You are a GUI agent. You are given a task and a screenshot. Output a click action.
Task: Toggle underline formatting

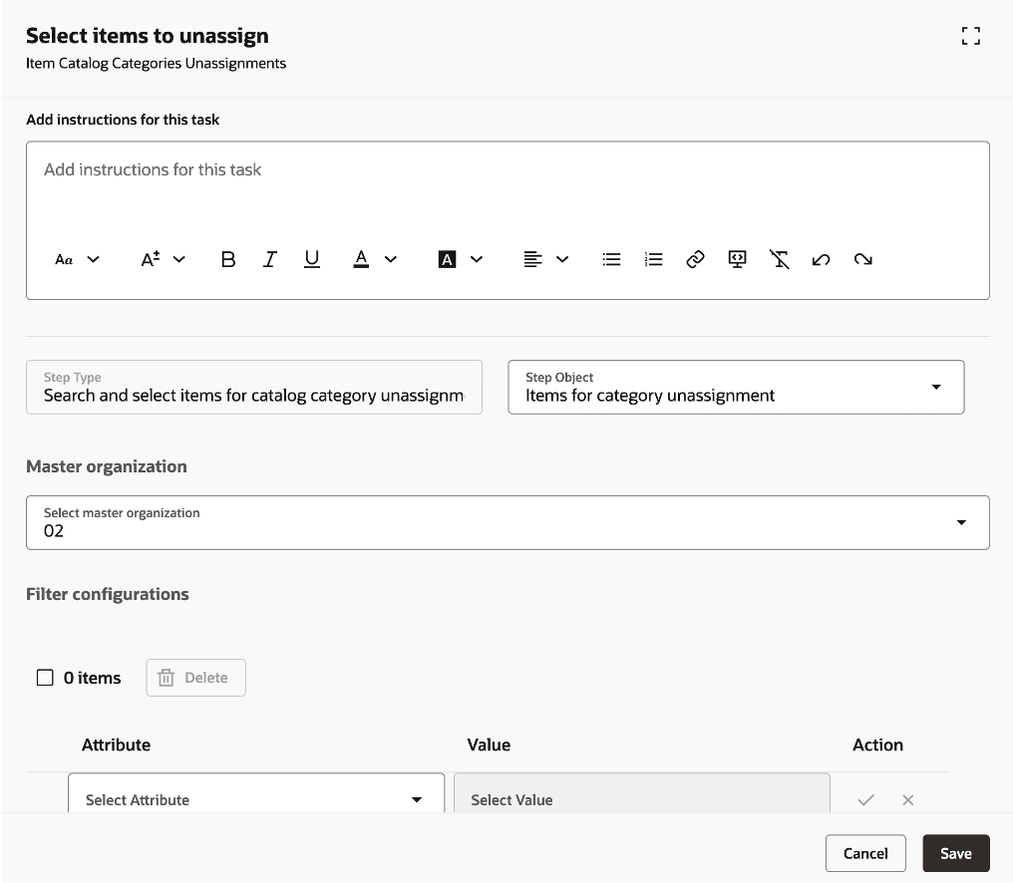(x=312, y=259)
